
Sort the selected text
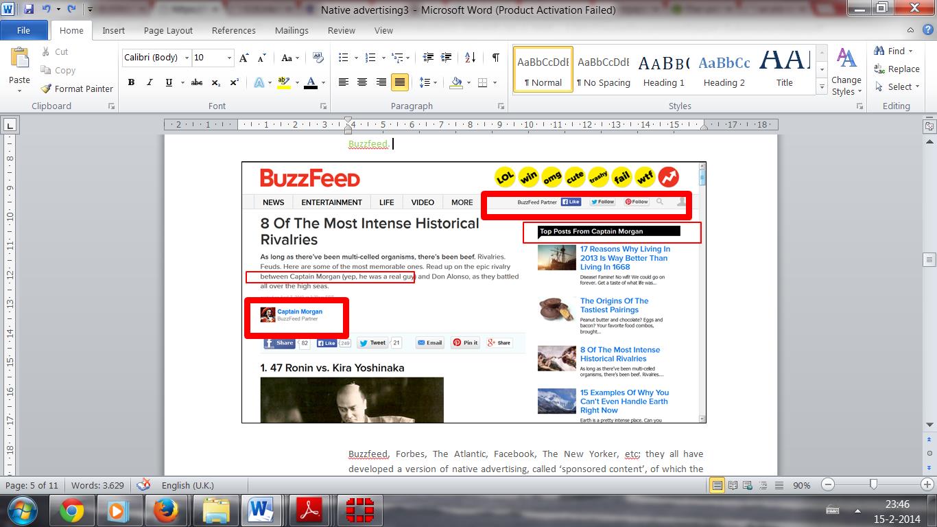[471, 58]
